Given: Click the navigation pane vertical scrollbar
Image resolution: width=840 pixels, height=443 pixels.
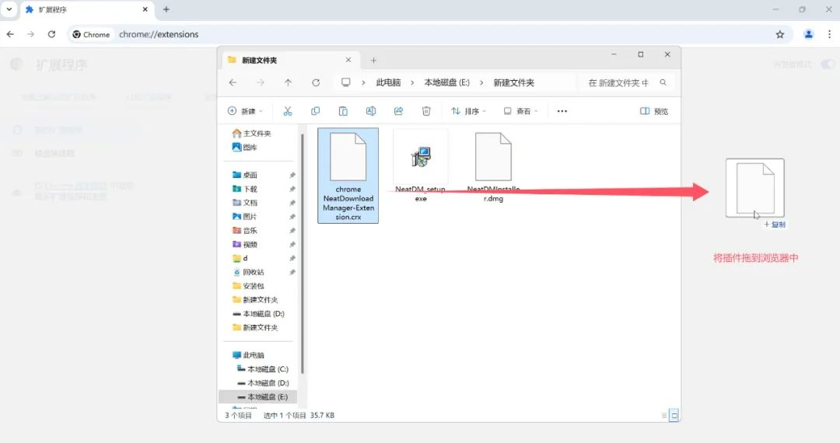Looking at the screenshot, I should pos(302,252).
